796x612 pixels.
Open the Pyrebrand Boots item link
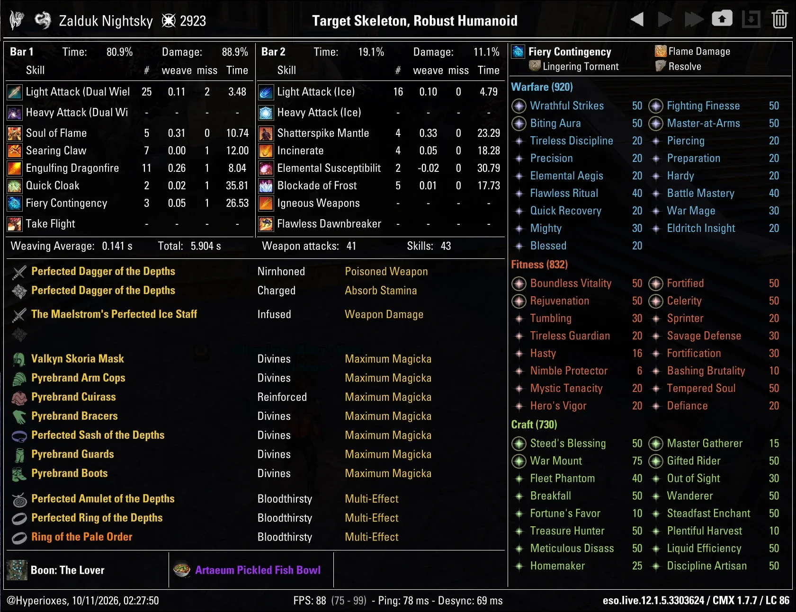pyautogui.click(x=70, y=473)
